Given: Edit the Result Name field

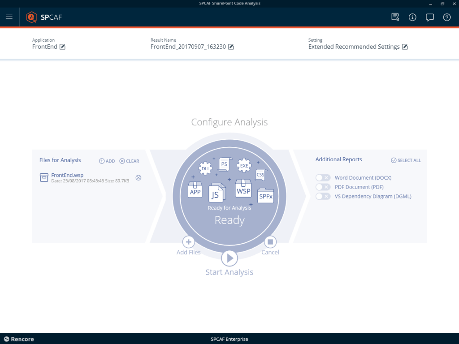Looking at the screenshot, I should (231, 47).
